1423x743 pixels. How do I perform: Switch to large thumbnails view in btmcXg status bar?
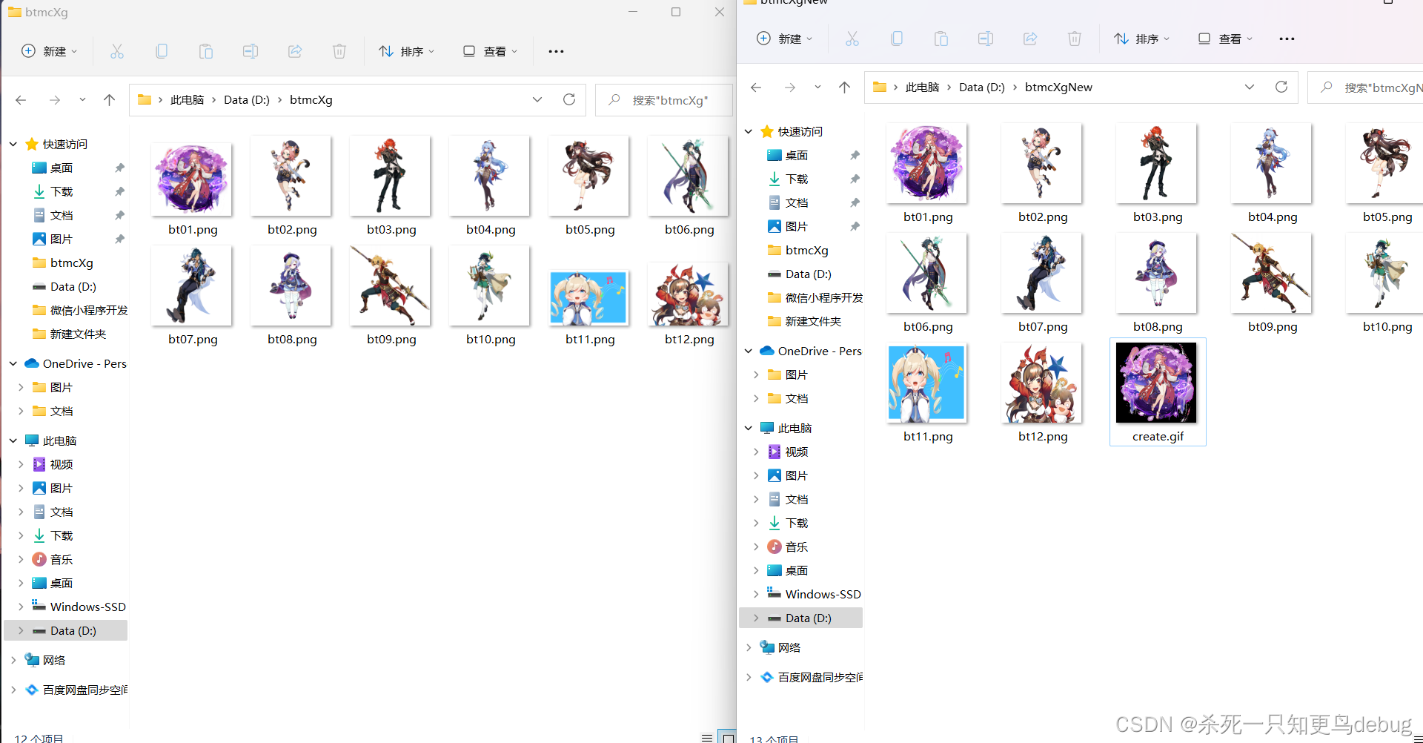pyautogui.click(x=729, y=737)
